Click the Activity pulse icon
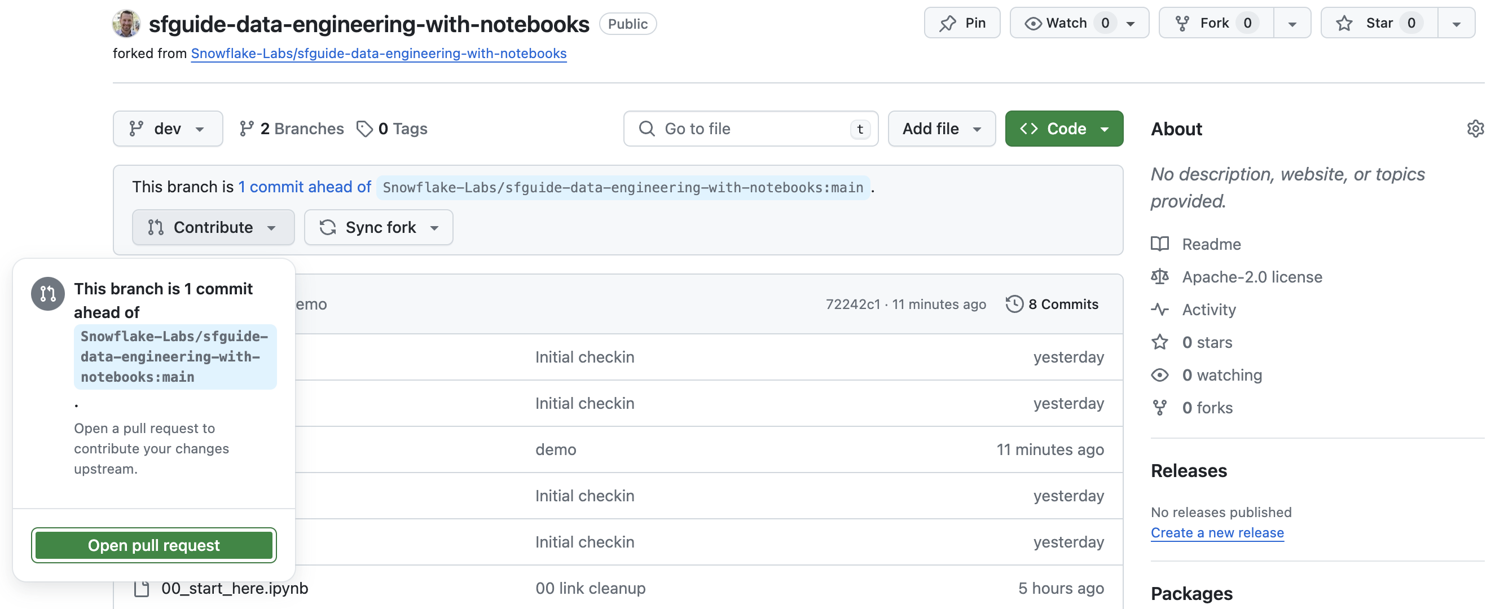Image resolution: width=1504 pixels, height=609 pixels. pos(1159,309)
